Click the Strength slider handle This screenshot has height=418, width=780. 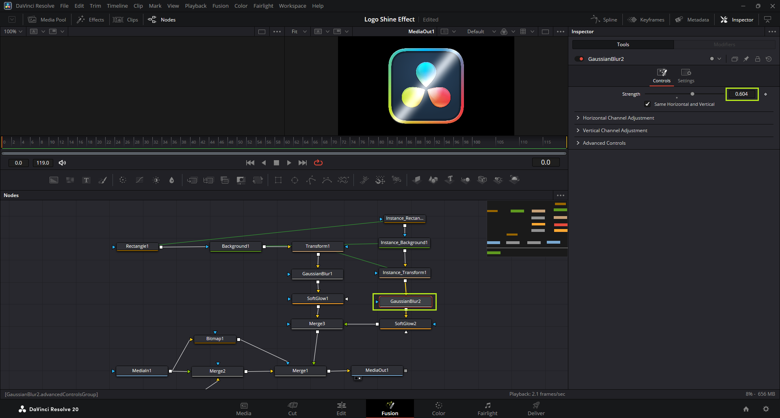point(692,94)
